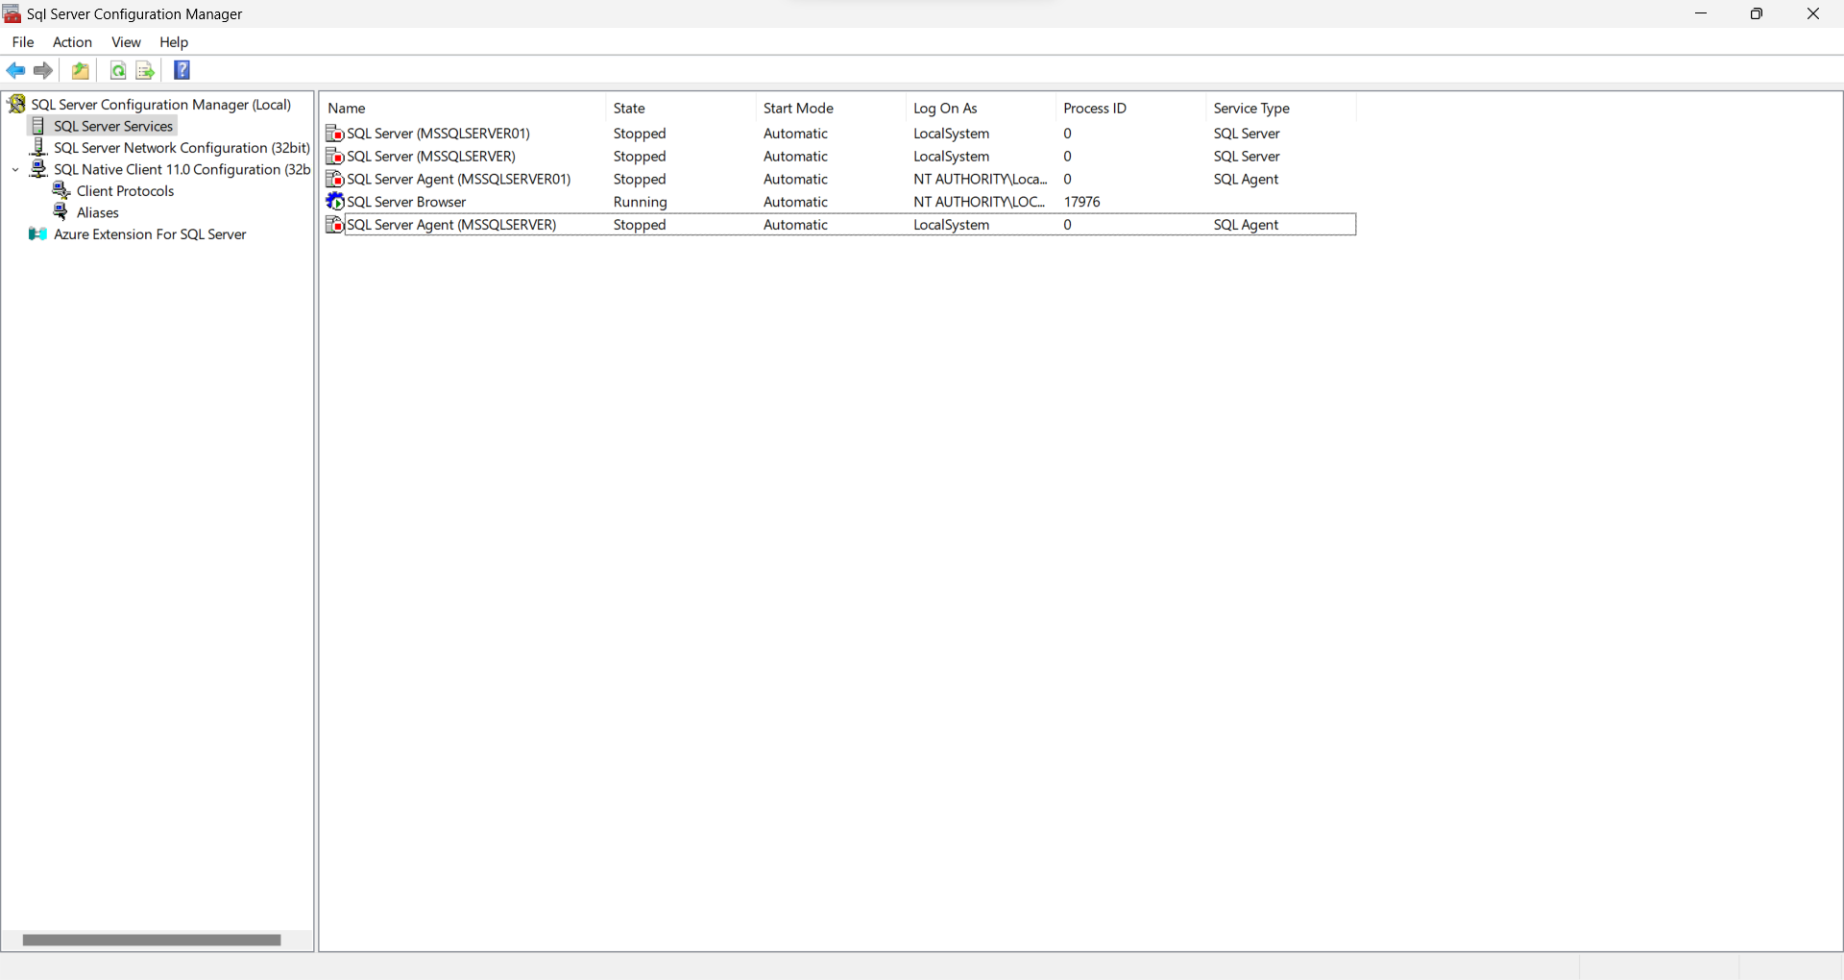Click the Forward arrow toolbar icon
This screenshot has height=980, width=1844.
click(x=43, y=70)
